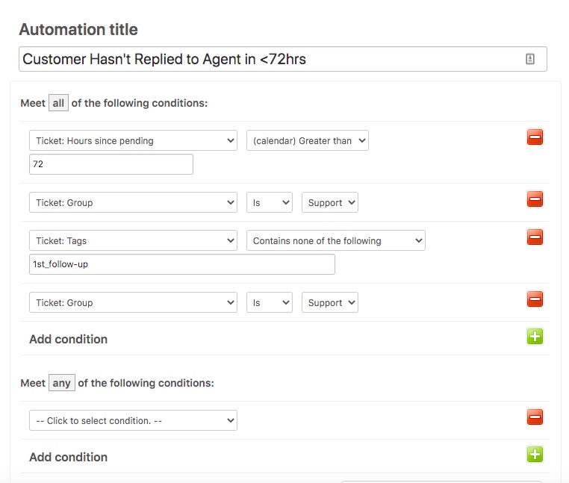Open the first 'Support' group value dropdown
This screenshot has width=569, height=483.
[329, 202]
